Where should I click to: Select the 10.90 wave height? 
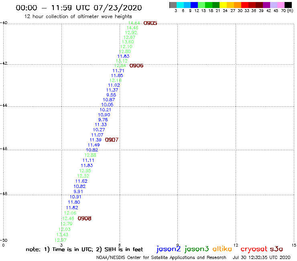(x=104, y=115)
